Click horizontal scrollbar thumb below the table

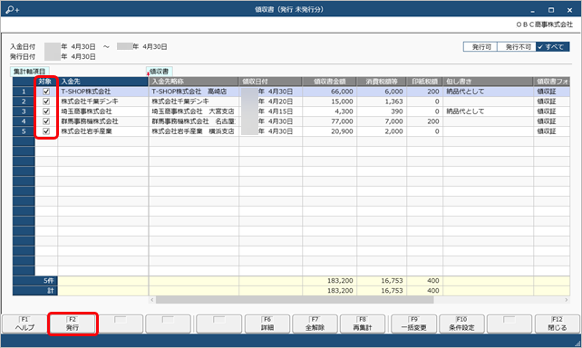pyautogui.click(x=295, y=300)
